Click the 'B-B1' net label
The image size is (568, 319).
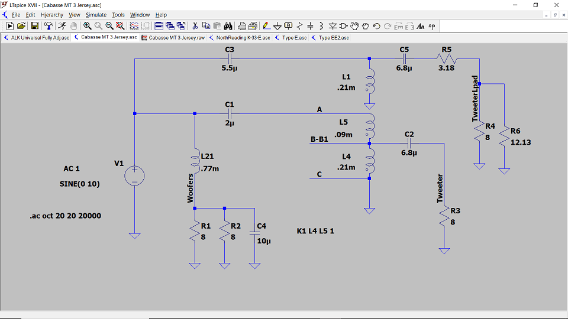pos(319,139)
